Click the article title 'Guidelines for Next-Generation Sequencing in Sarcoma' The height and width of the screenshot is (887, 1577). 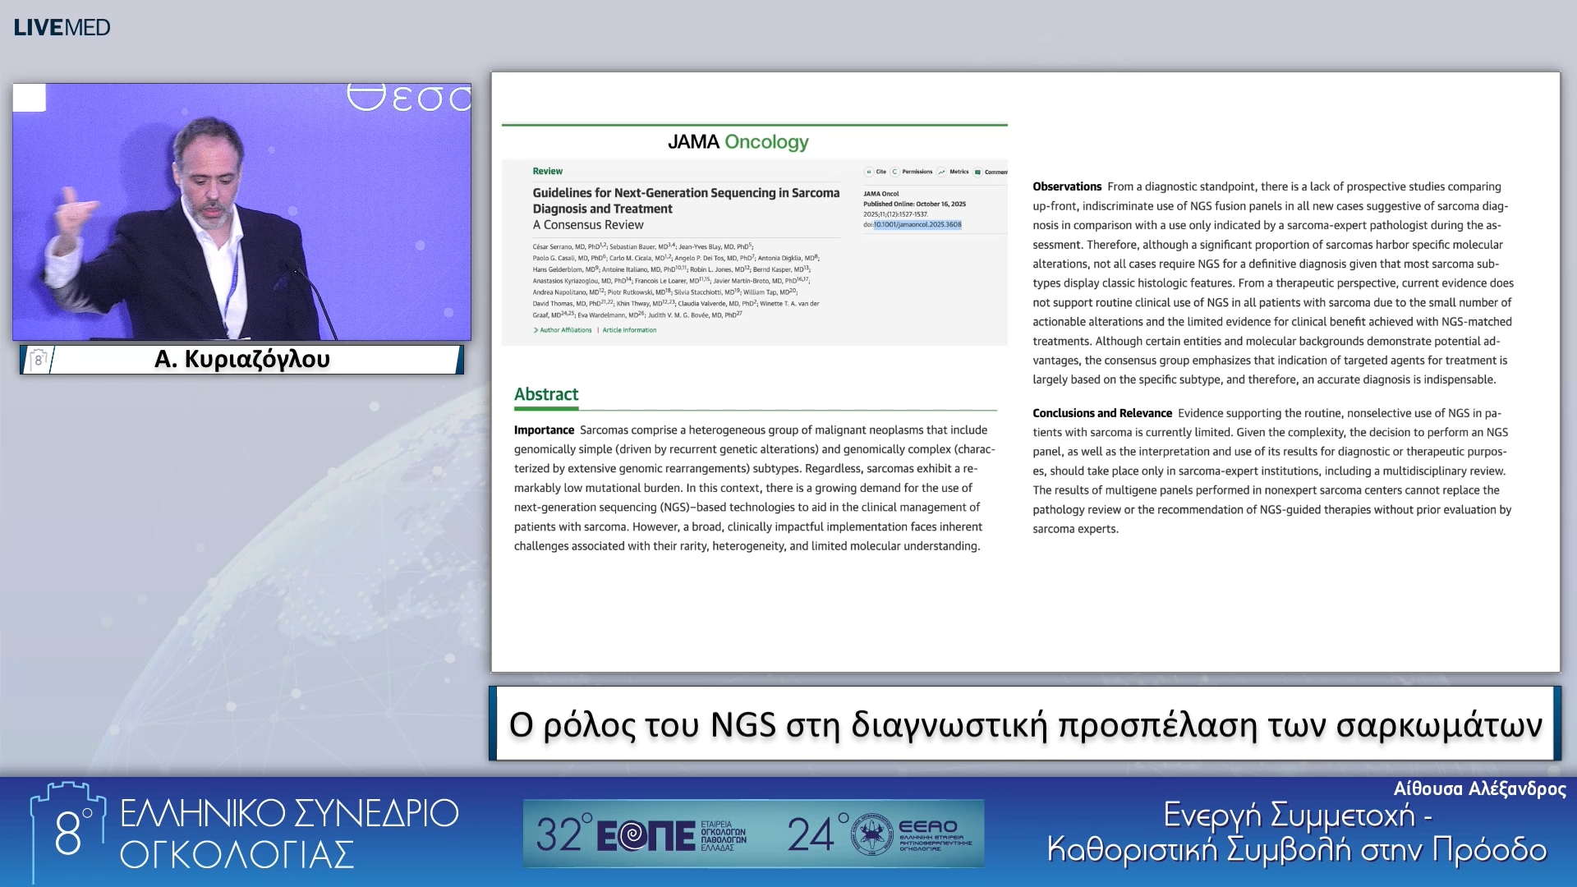pos(686,193)
